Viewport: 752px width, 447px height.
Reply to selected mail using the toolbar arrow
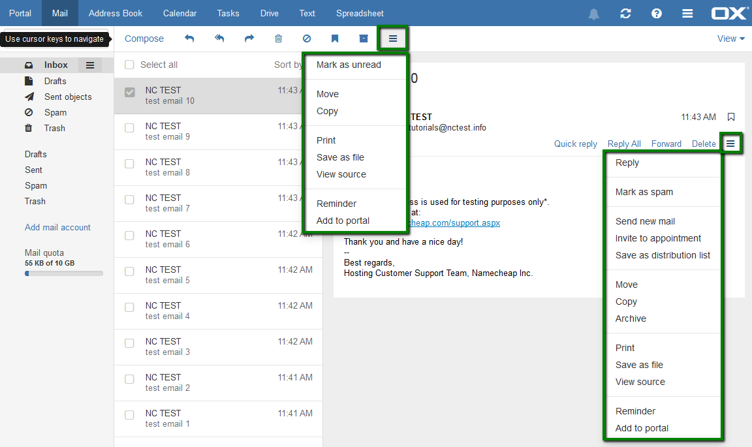pyautogui.click(x=189, y=39)
